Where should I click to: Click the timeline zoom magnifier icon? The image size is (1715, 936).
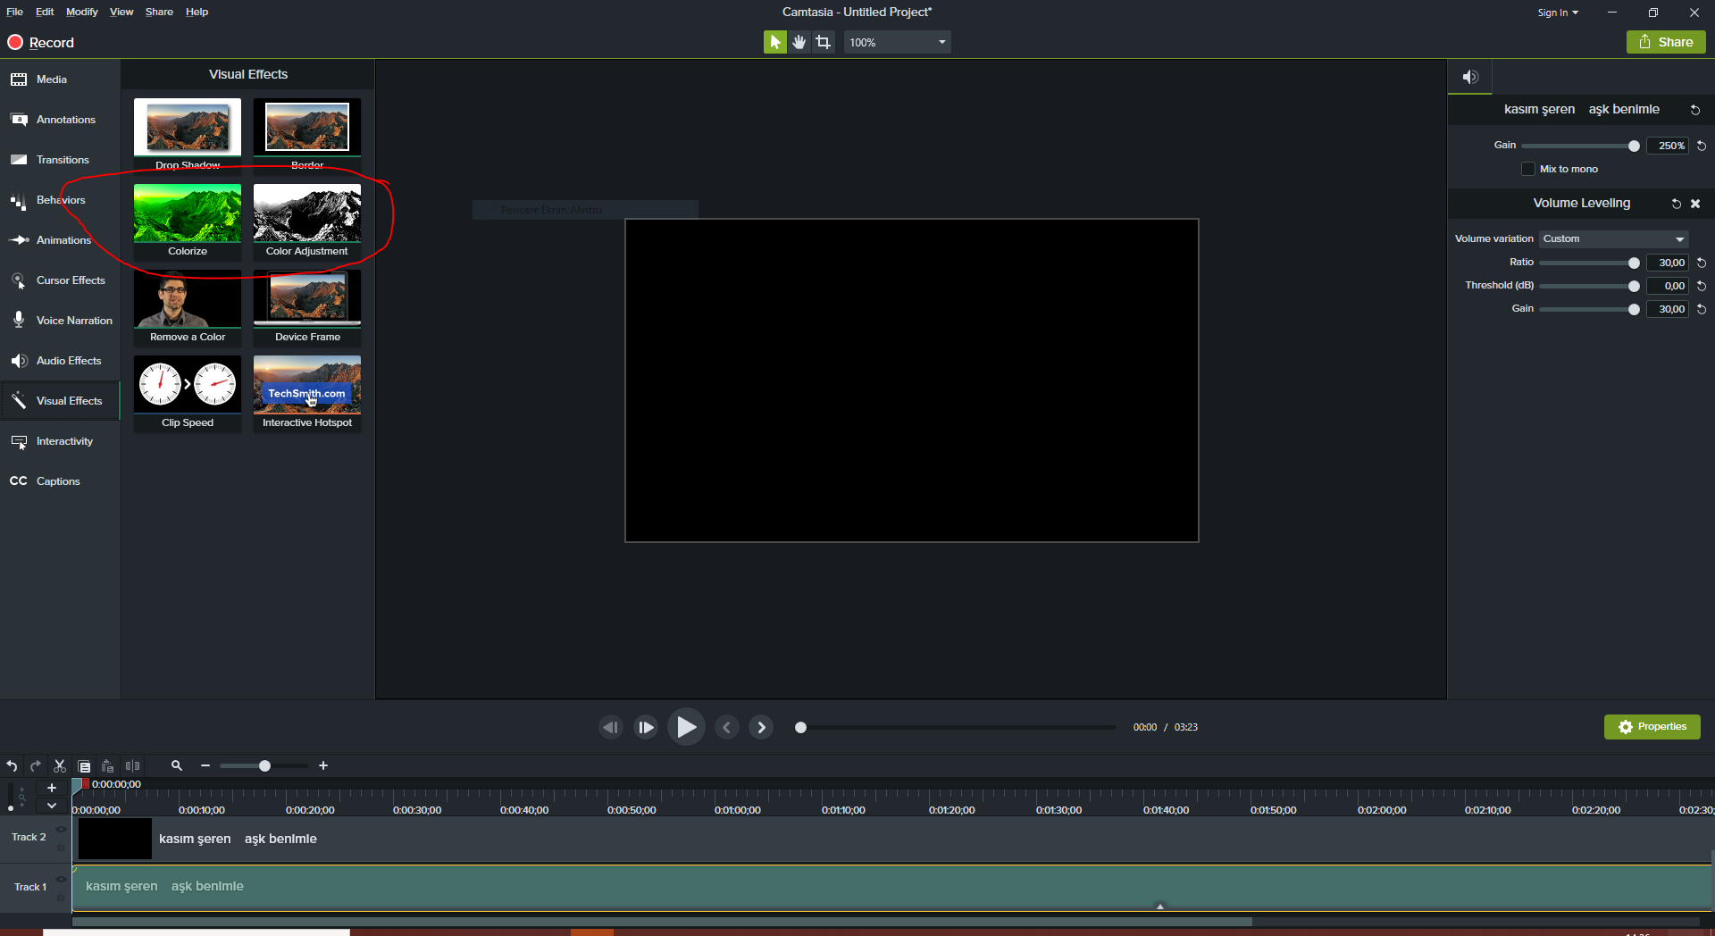[x=177, y=765]
